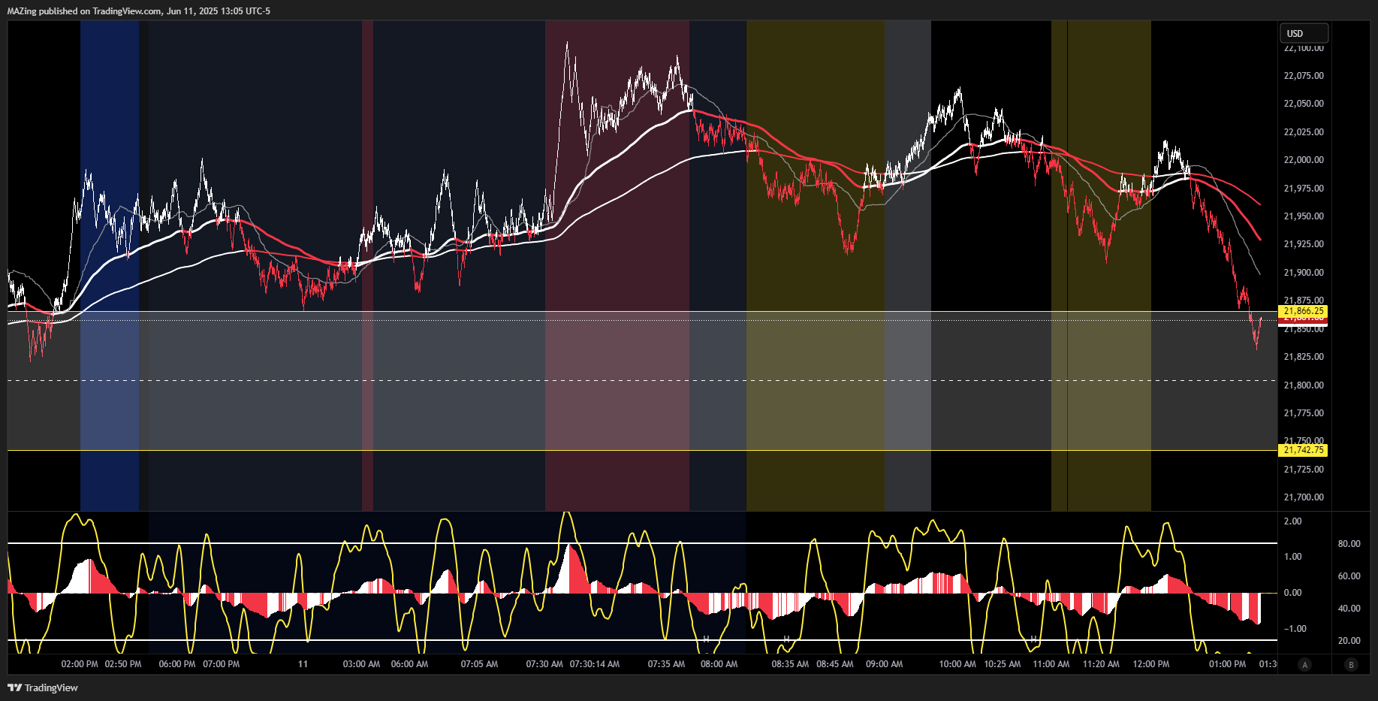The height and width of the screenshot is (701, 1378).
Task: Click the 07:00 PM time label
Action: (x=222, y=664)
